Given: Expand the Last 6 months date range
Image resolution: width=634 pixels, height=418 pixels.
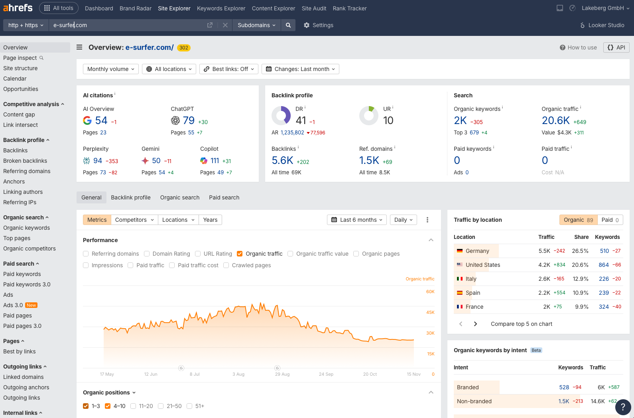Looking at the screenshot, I should pos(357,220).
